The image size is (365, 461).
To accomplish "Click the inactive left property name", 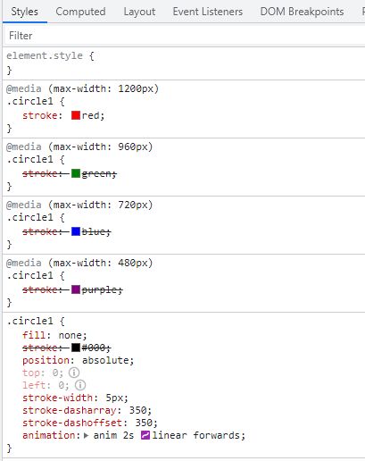I will [34, 385].
